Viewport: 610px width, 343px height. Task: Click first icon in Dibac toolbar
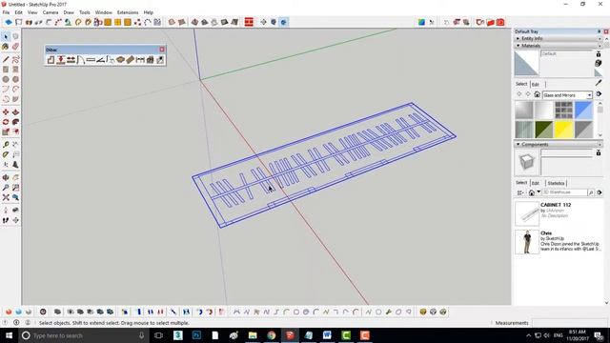[x=51, y=60]
